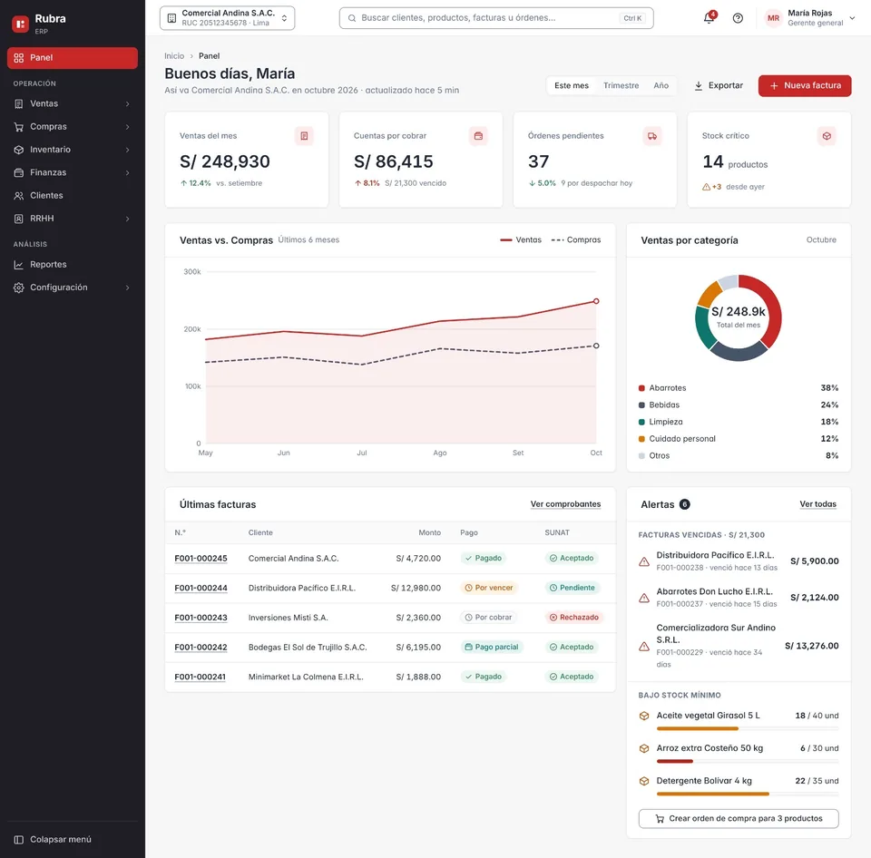
Task: Expand the RRHH sidebar submenu chevron
Action: 127,219
